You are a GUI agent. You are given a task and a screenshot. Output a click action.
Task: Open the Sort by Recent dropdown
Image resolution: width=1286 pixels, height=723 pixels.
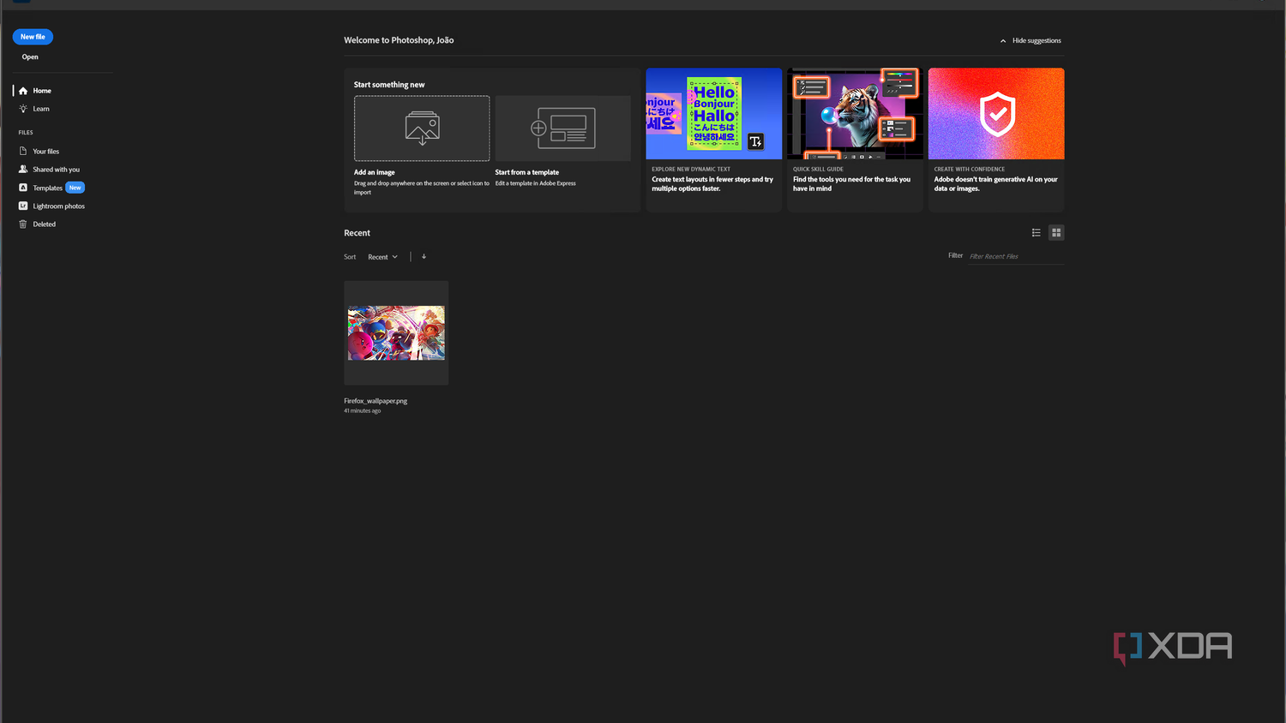pos(382,256)
